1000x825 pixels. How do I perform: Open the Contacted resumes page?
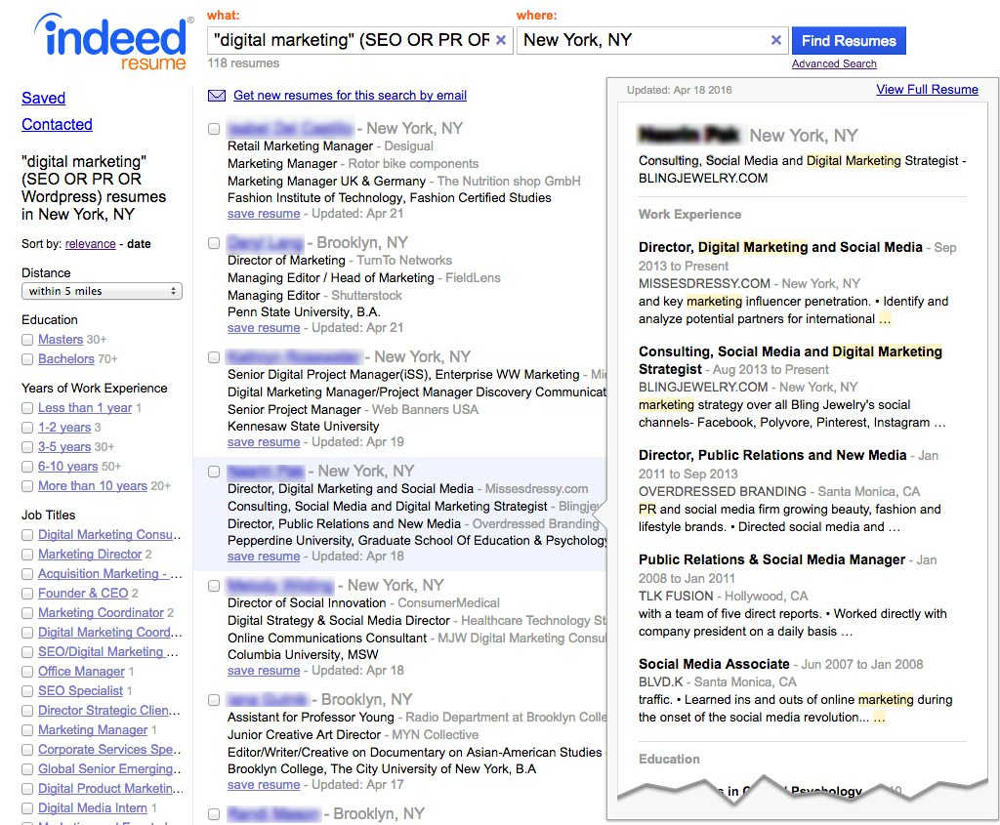pos(57,124)
